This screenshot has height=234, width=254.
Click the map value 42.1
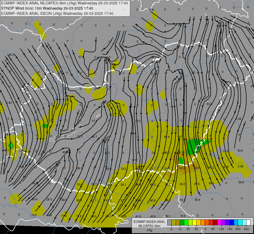pyautogui.click(x=7, y=150)
